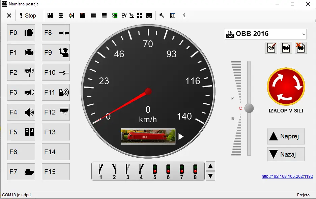Toggle F9 conductor function
The width and height of the screenshot is (316, 199).
pyautogui.click(x=56, y=53)
